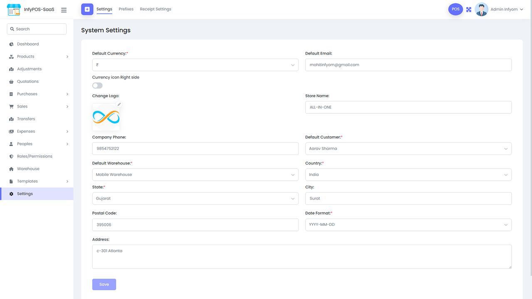Open the Date Format dropdown
This screenshot has width=532, height=299.
(408, 225)
